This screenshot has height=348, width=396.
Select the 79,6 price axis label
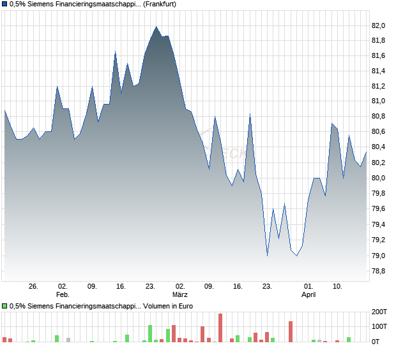pyautogui.click(x=378, y=208)
